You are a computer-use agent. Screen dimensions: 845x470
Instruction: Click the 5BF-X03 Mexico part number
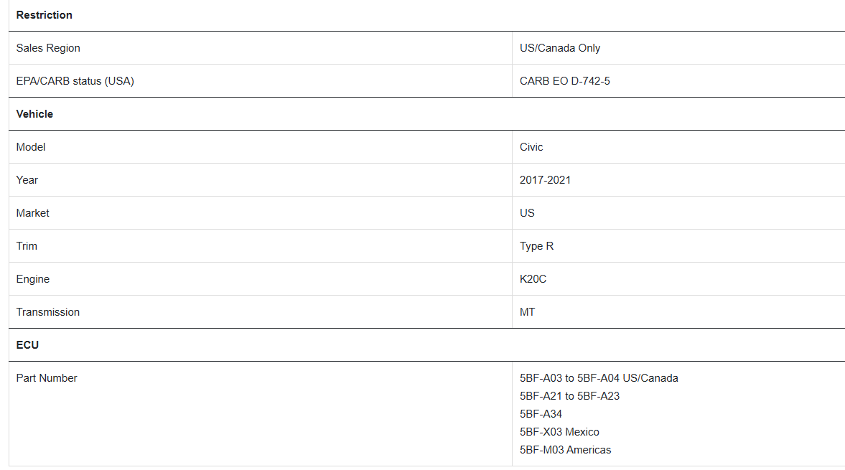[x=559, y=432]
